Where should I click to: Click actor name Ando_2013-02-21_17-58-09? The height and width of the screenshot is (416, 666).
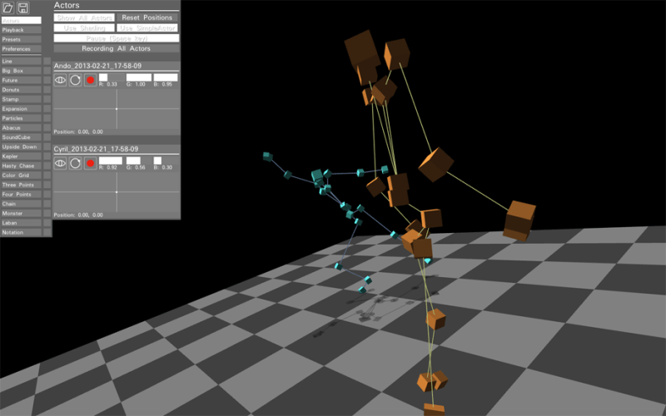(x=97, y=66)
